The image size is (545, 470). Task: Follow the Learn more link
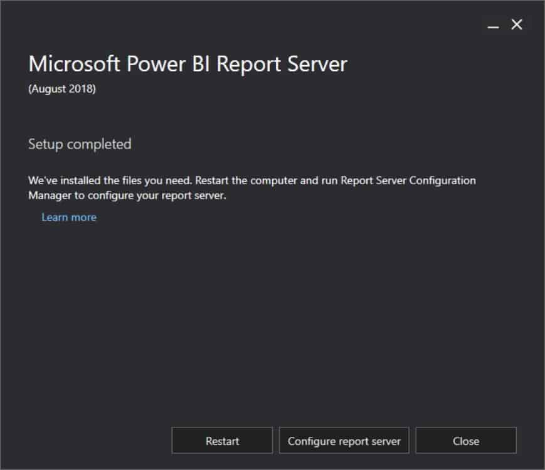(x=69, y=217)
